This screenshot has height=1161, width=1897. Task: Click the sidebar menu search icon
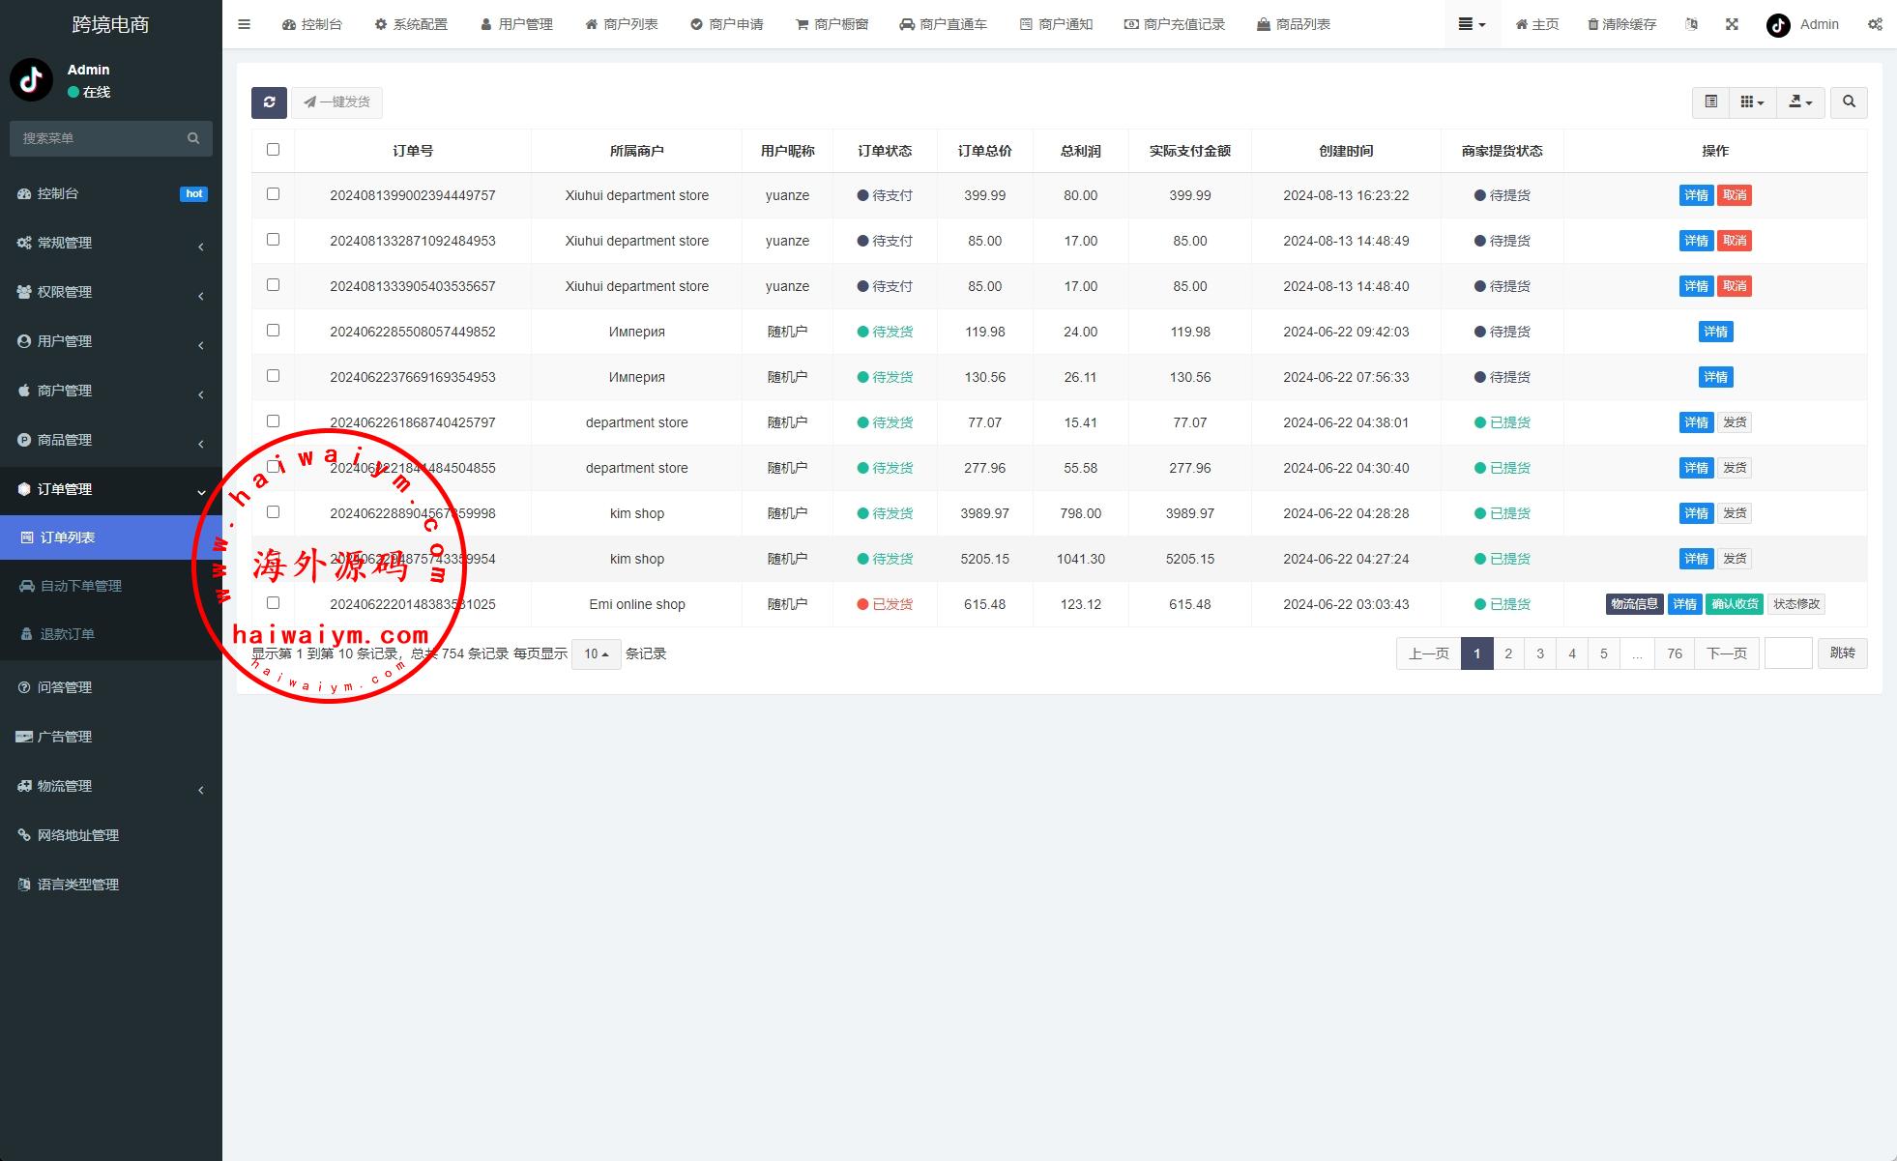[193, 138]
